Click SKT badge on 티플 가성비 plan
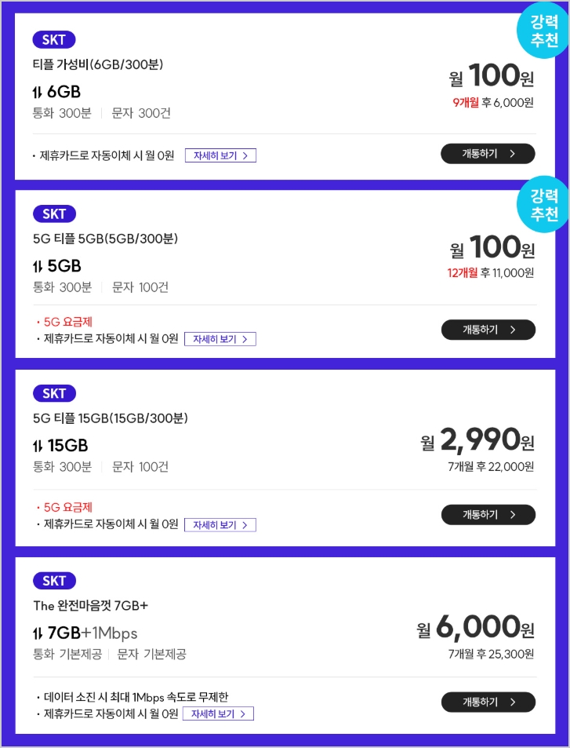570x748 pixels. (54, 40)
